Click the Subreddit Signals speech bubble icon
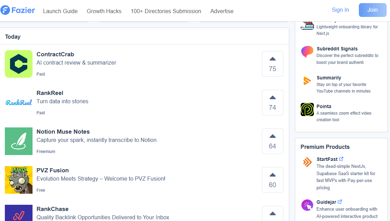The height and width of the screenshot is (221, 390). [x=307, y=52]
